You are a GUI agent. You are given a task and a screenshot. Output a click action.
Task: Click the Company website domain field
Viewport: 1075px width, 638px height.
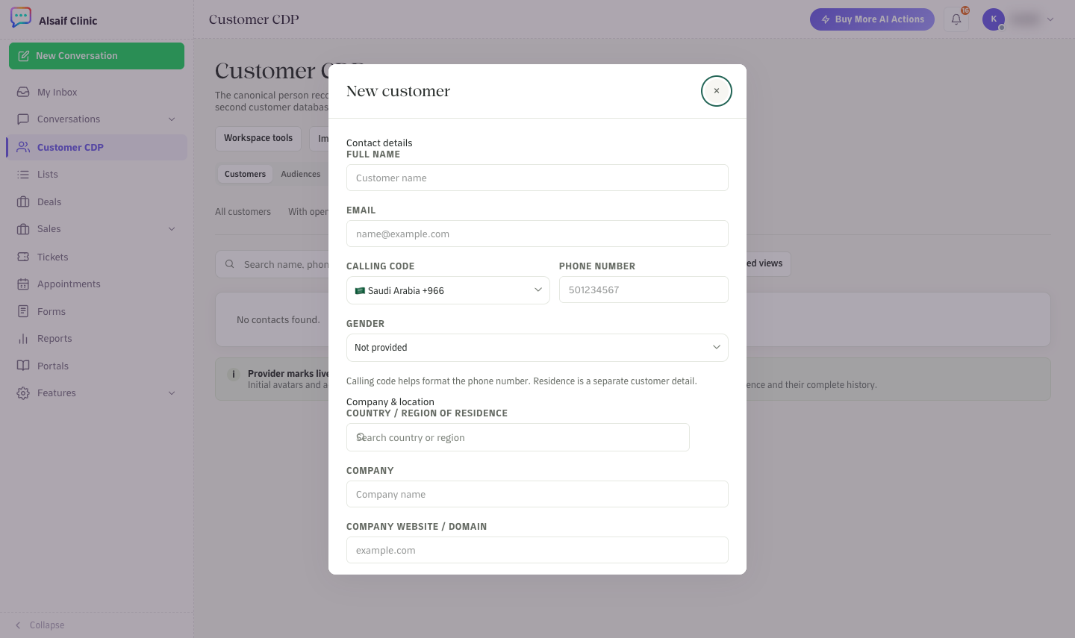(x=537, y=550)
